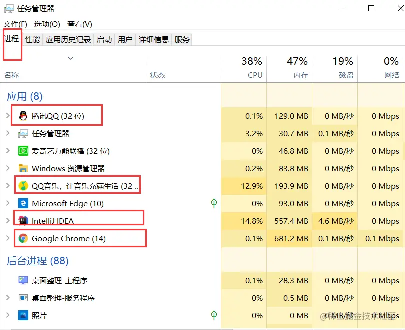The height and width of the screenshot is (330, 405).
Task: Click the 桌面整理-主程序 icon
Action: coord(23,280)
